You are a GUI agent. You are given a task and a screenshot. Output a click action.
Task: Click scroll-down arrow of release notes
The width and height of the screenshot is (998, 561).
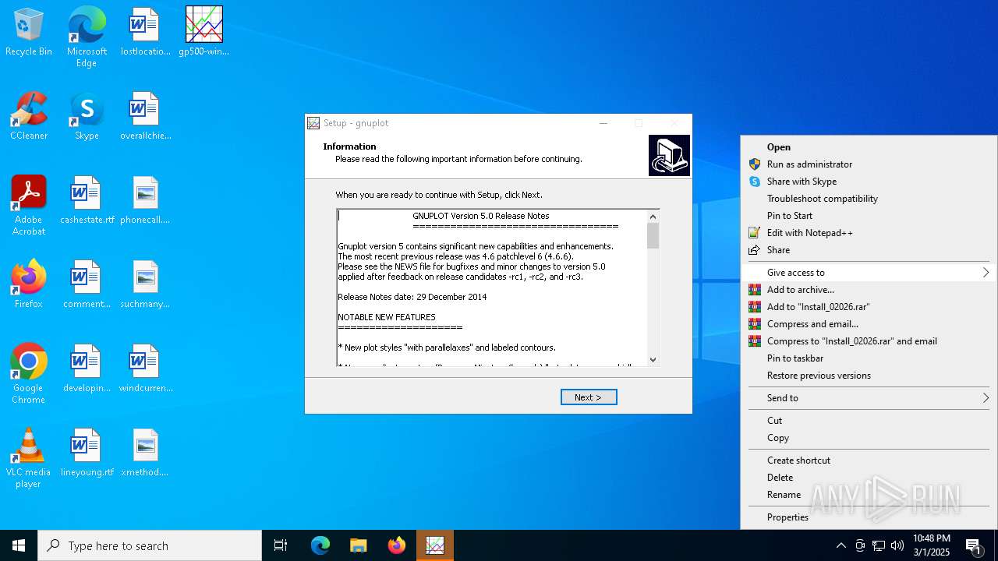(653, 359)
